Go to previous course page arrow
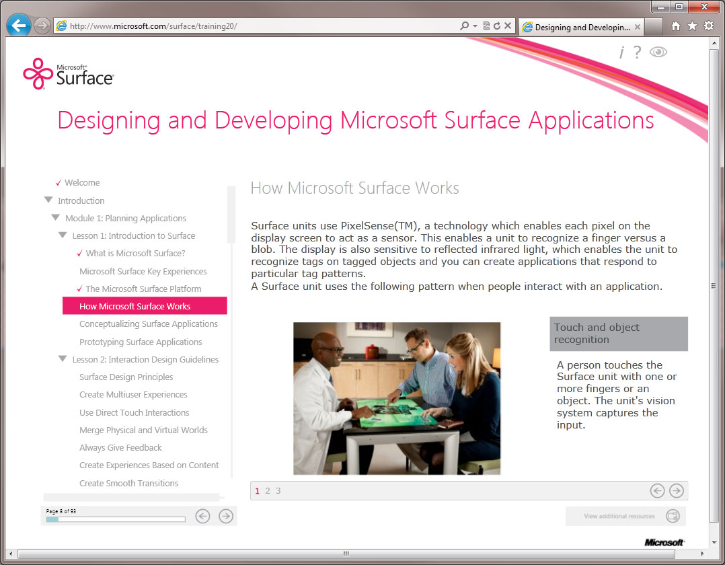 [x=202, y=516]
